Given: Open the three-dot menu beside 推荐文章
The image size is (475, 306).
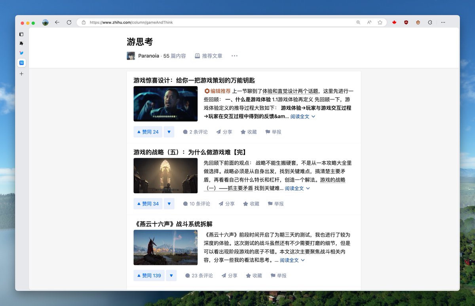Looking at the screenshot, I should 234,56.
